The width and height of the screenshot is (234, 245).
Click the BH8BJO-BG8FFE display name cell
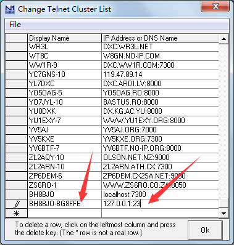pyautogui.click(x=64, y=204)
